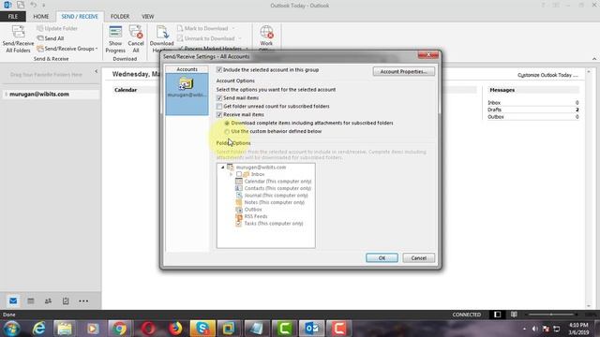The width and height of the screenshot is (600, 337).
Task: Click Cancel All send/receive icon
Action: pyautogui.click(x=136, y=39)
